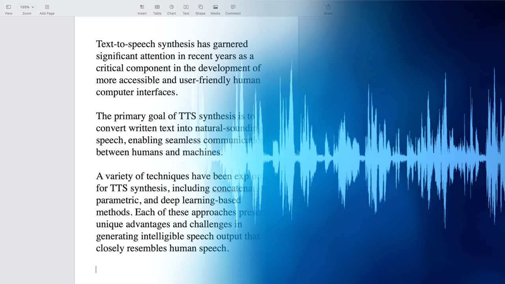Open the View options menu
This screenshot has width=505, height=284.
click(x=8, y=9)
